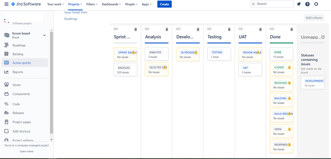
Task: Click the Jira Software logo
Action: point(26,4)
